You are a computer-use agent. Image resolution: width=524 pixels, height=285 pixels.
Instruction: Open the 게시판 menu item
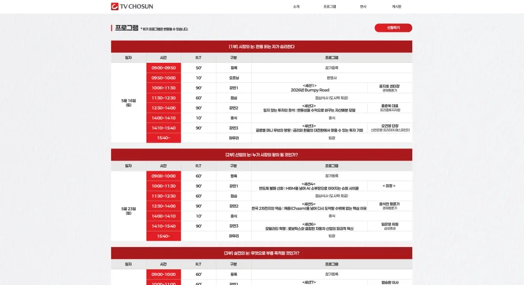click(397, 7)
